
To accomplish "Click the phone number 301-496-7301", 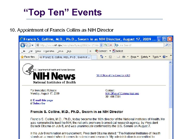I will click(113, 97).
